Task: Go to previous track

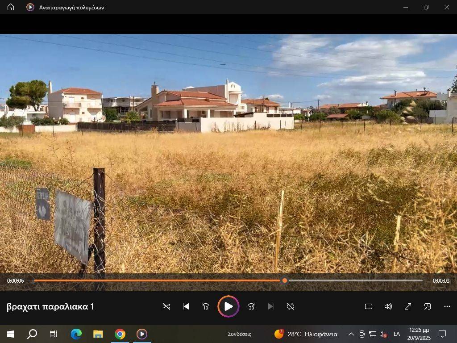Action: tap(186, 306)
